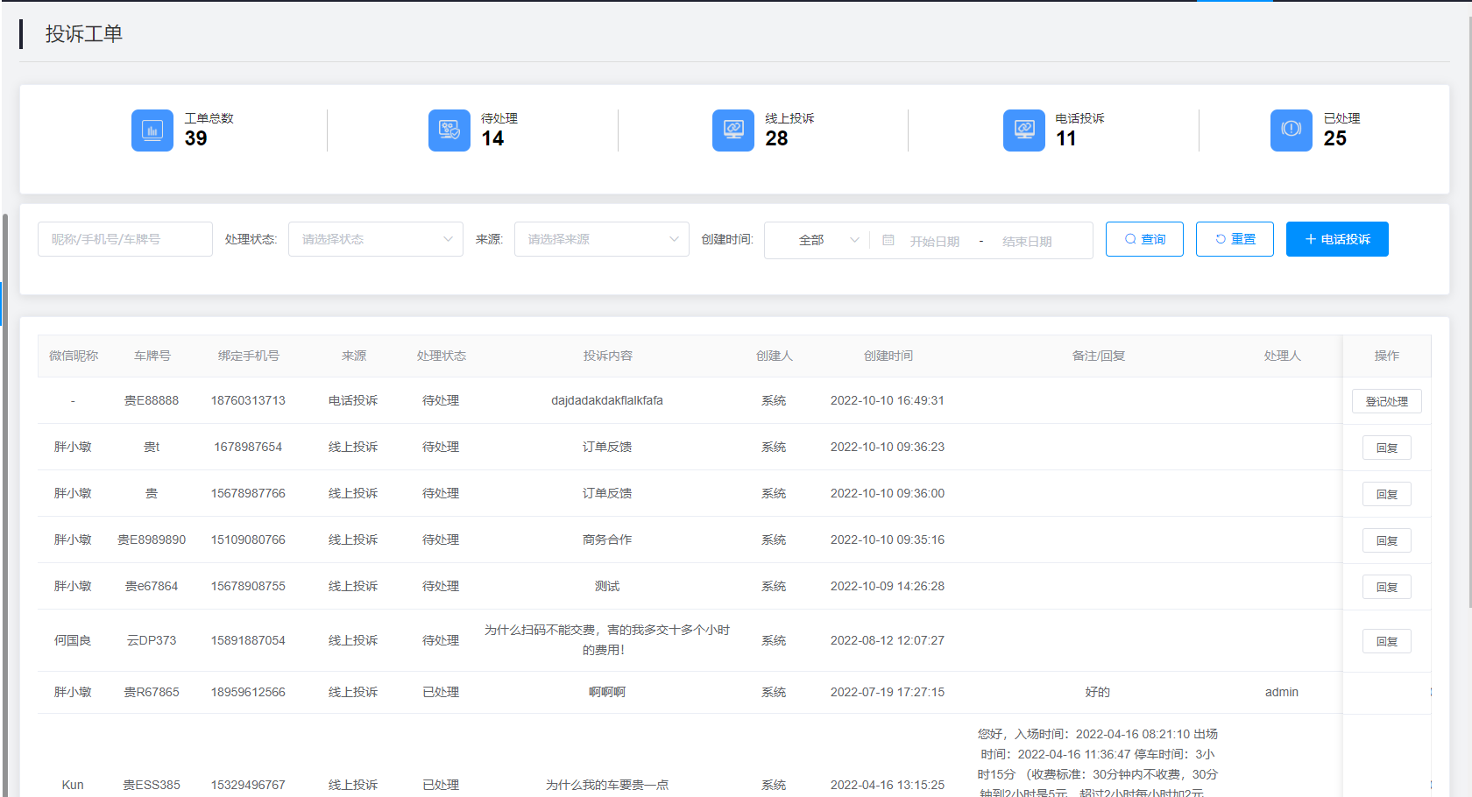The image size is (1472, 797).
Task: Click the 查询 search button
Action: (1144, 239)
